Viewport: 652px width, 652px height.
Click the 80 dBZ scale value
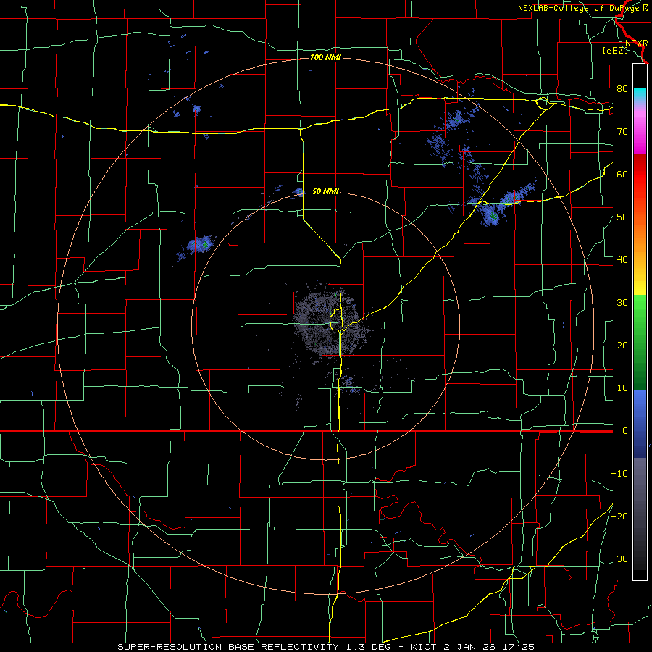(x=622, y=88)
